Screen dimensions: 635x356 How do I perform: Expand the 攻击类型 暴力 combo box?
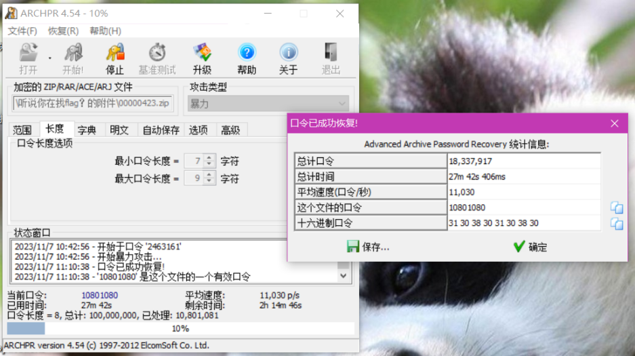coord(342,104)
